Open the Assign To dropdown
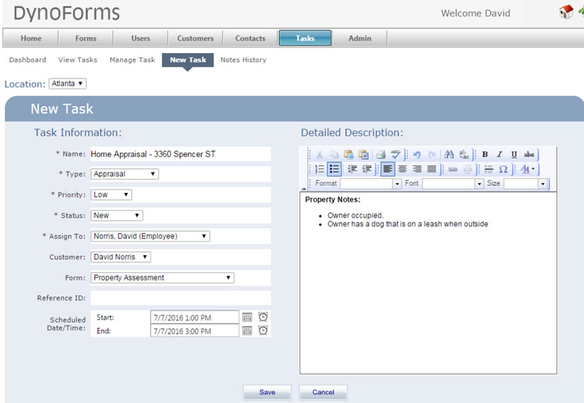The width and height of the screenshot is (584, 403). coord(150,236)
